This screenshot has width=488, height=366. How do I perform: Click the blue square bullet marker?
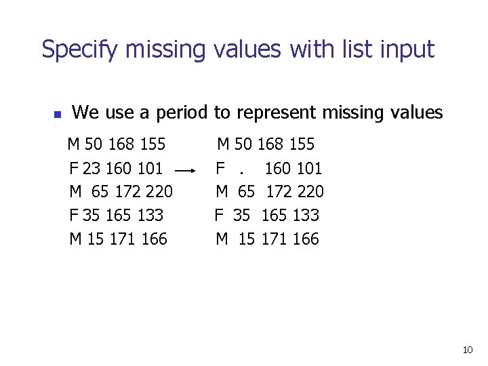[58, 115]
